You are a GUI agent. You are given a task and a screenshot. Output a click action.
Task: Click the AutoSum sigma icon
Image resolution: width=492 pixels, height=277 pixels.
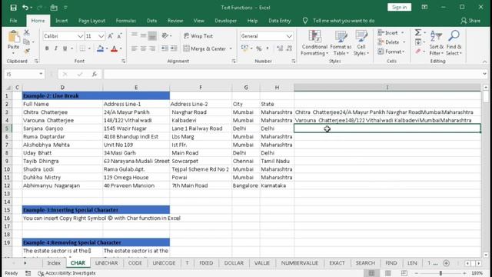[418, 32]
